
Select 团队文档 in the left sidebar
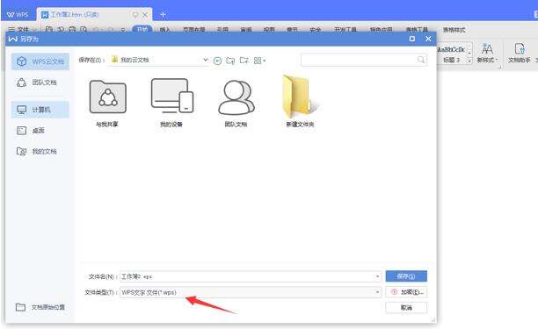(40, 82)
